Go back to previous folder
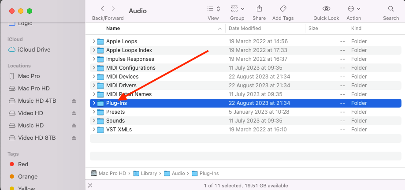 [102, 9]
